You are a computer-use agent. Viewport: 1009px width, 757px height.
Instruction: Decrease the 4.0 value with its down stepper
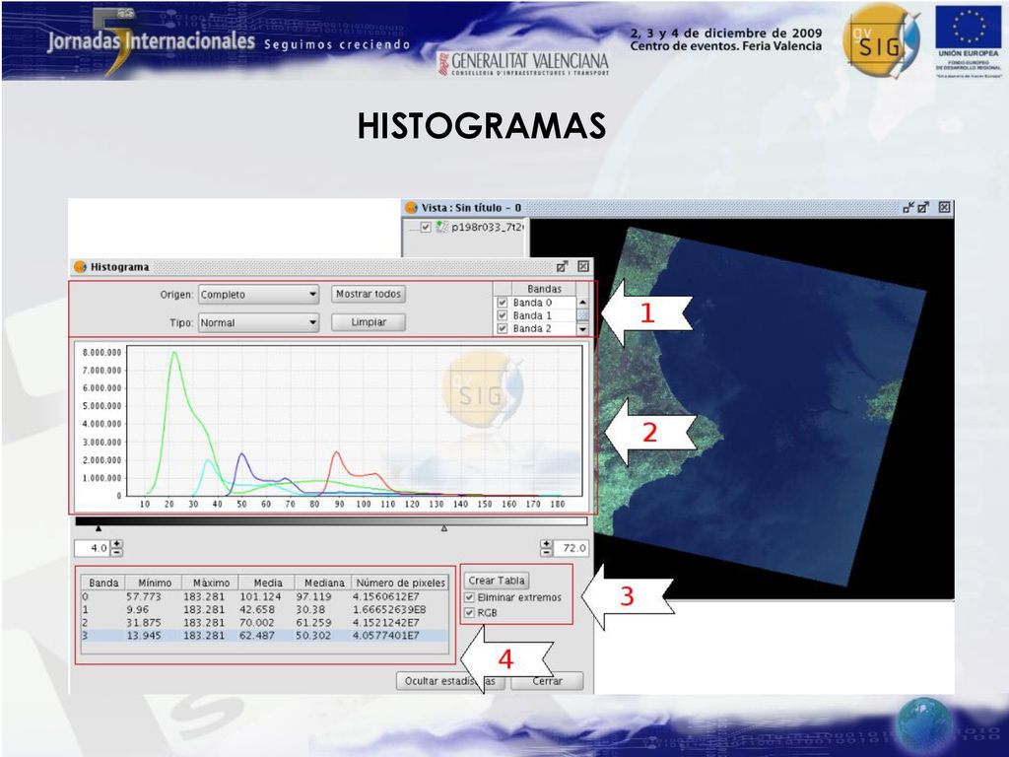(116, 552)
